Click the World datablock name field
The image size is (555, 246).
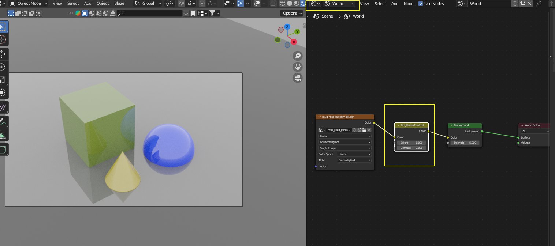point(489,4)
